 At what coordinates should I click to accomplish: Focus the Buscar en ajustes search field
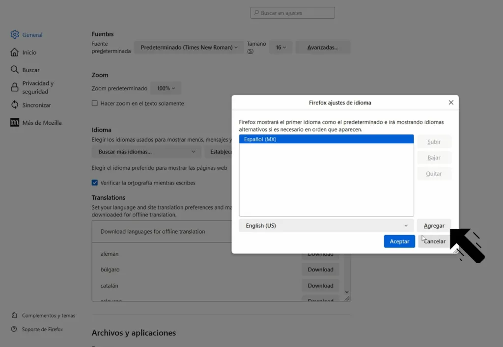(x=293, y=13)
